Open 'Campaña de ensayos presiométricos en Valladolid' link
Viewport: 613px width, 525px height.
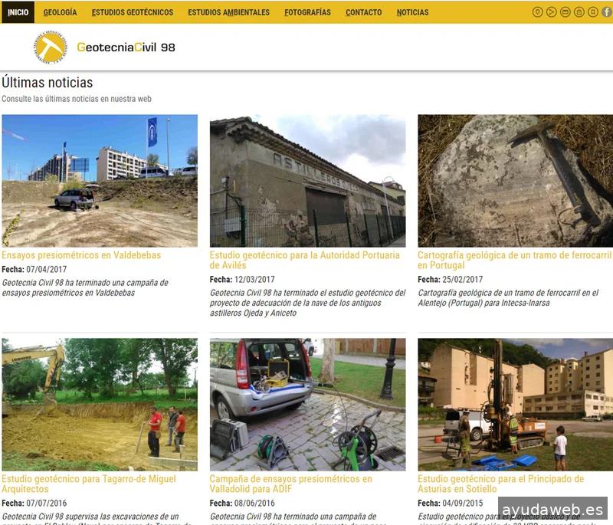(290, 479)
